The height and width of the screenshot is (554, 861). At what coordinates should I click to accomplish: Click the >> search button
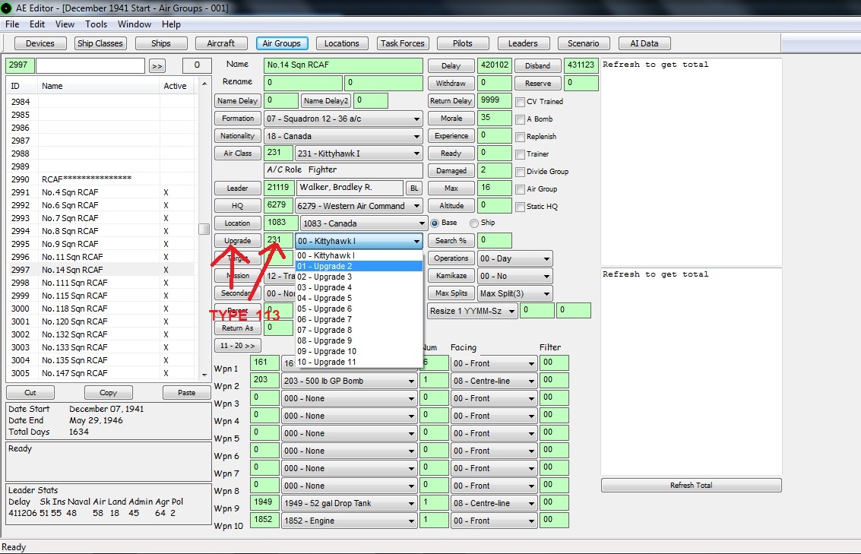point(157,66)
